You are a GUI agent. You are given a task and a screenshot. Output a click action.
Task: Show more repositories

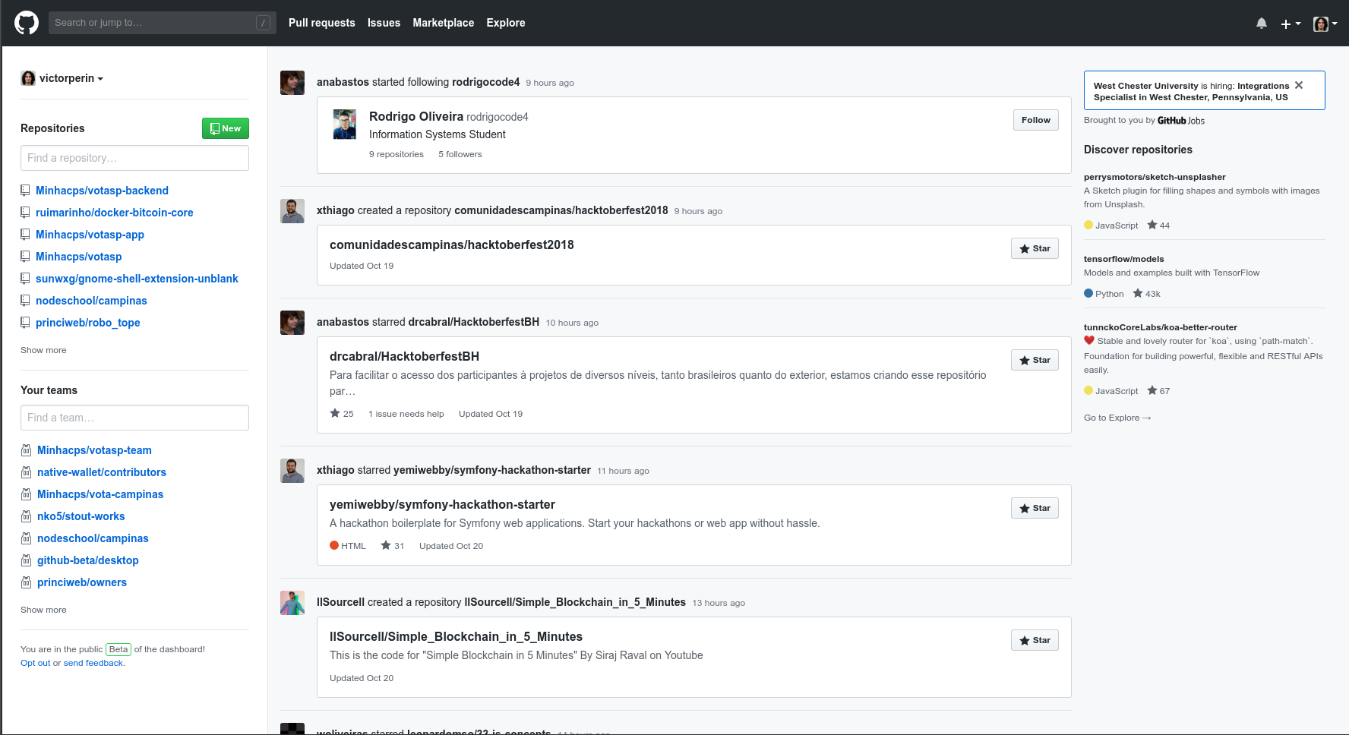coord(43,350)
